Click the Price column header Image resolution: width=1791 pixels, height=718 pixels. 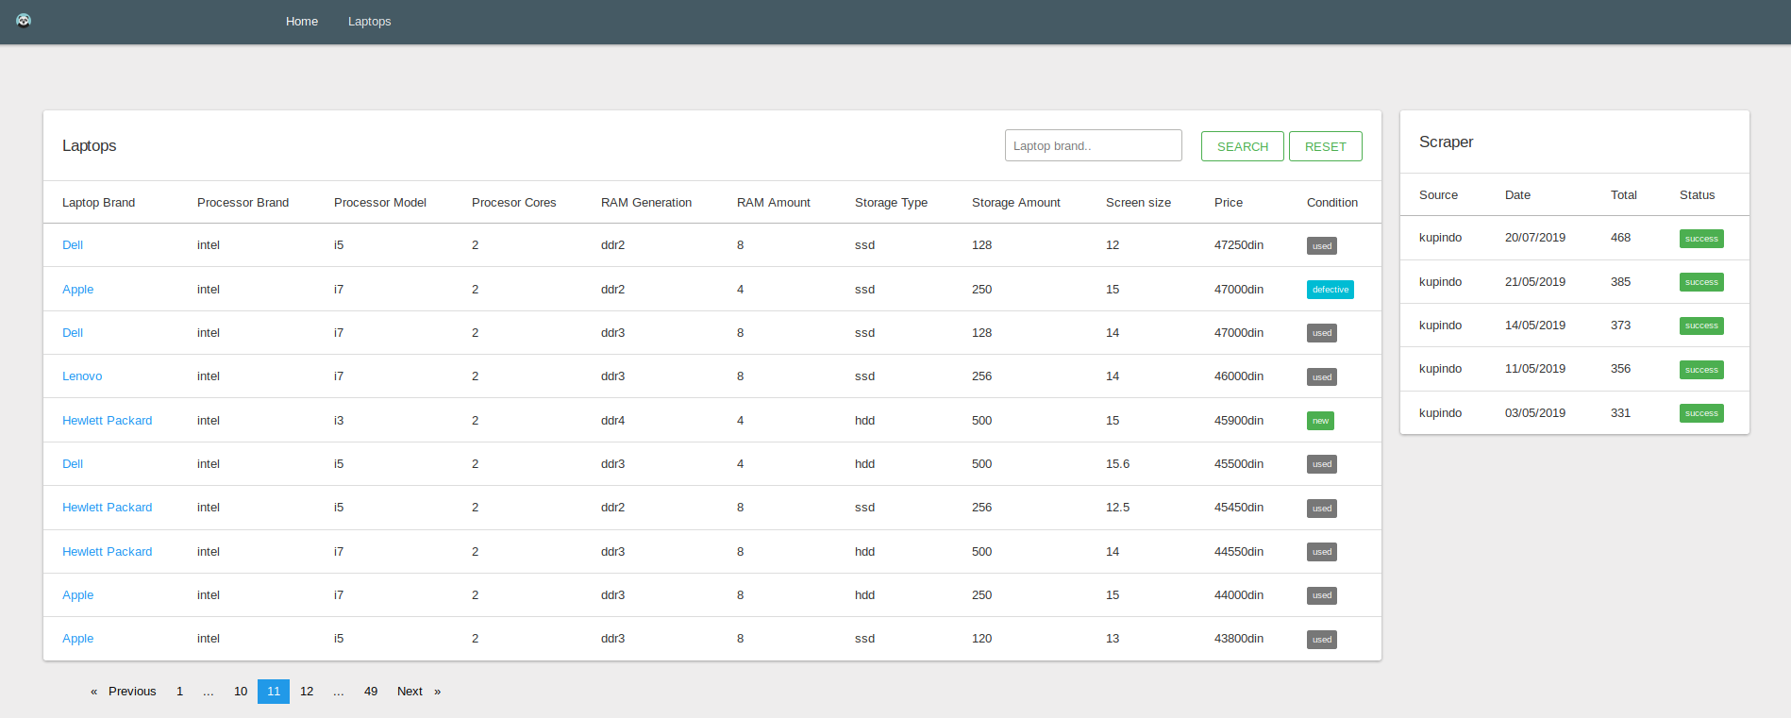[x=1229, y=203]
